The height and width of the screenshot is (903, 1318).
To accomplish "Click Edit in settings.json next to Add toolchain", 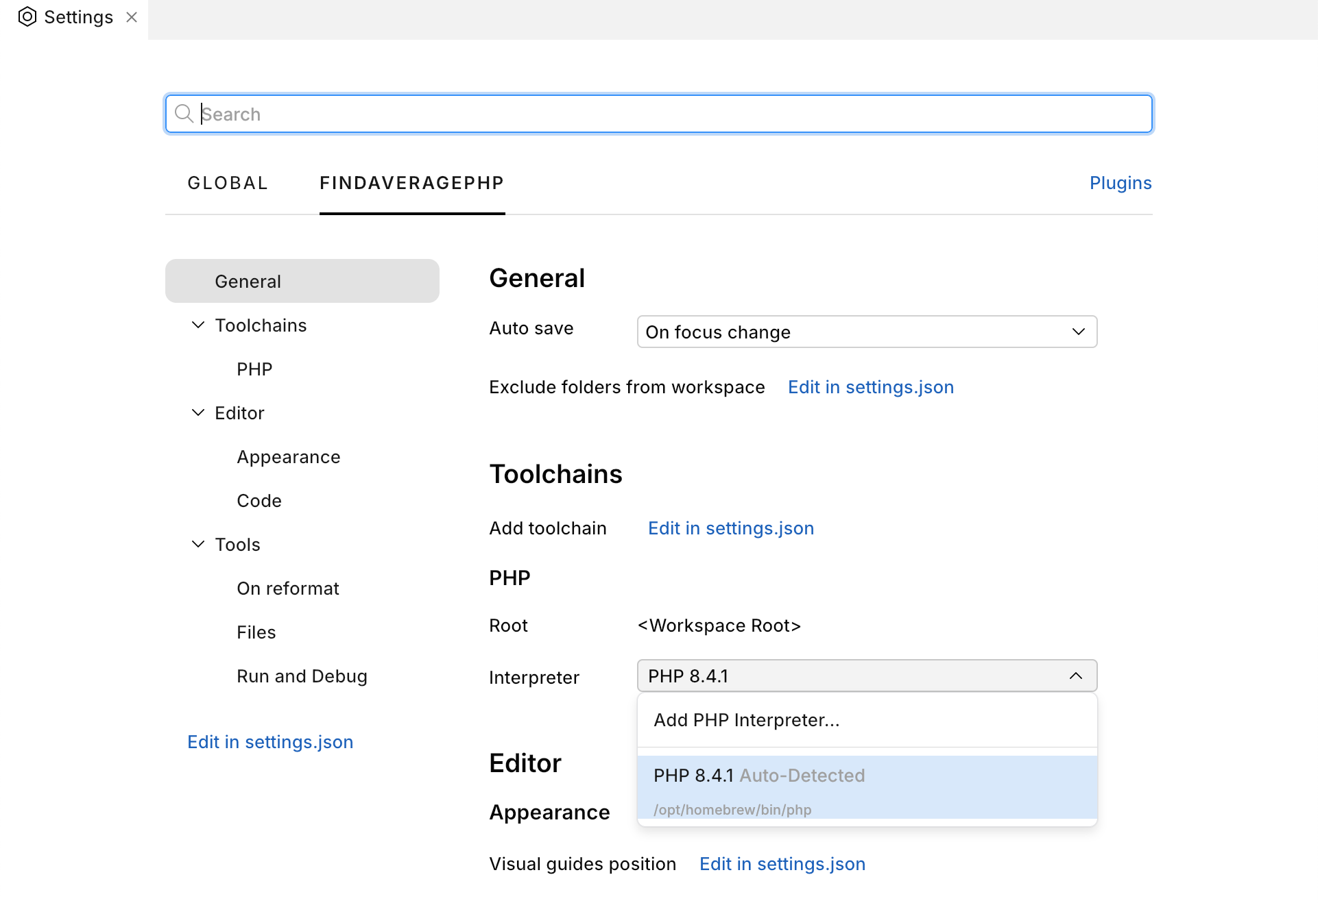I will (730, 528).
